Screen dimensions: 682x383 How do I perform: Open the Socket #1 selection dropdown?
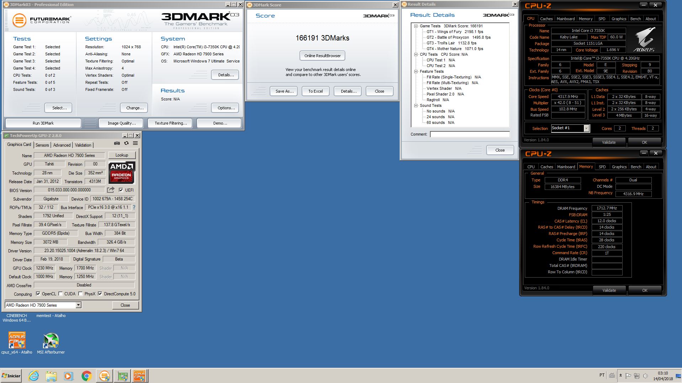(x=587, y=128)
